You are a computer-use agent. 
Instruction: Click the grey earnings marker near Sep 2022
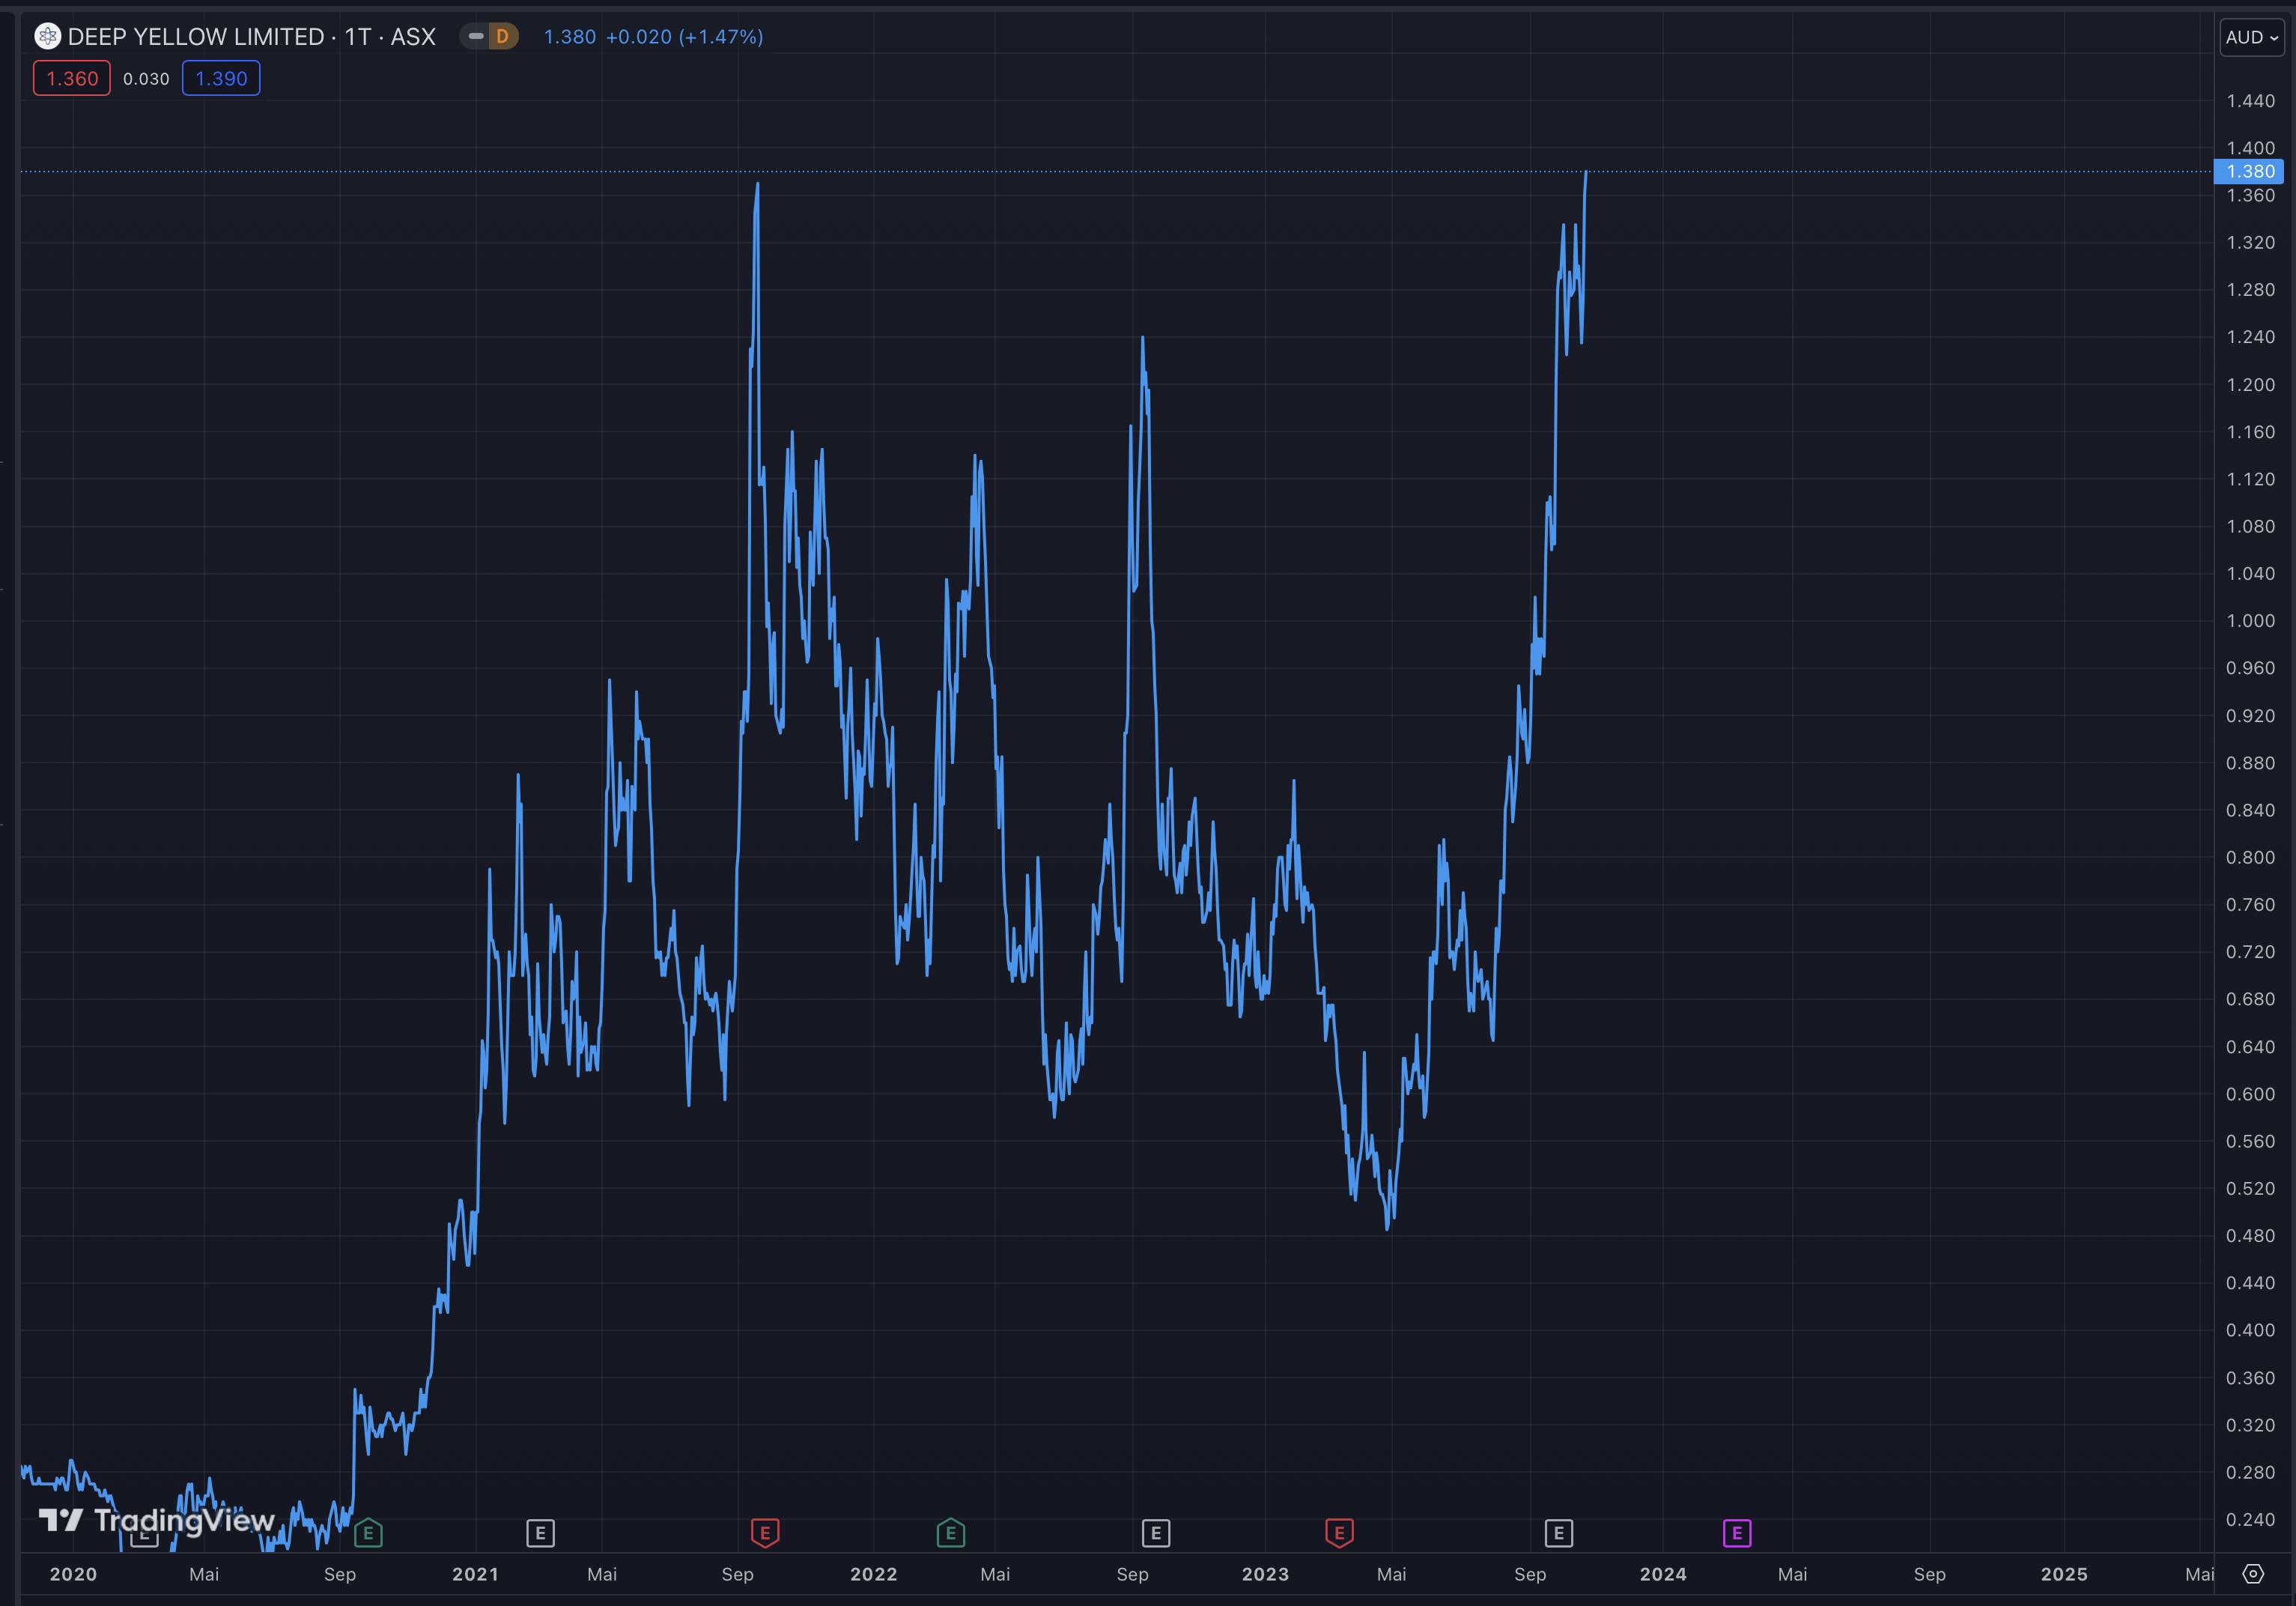pos(1156,1532)
